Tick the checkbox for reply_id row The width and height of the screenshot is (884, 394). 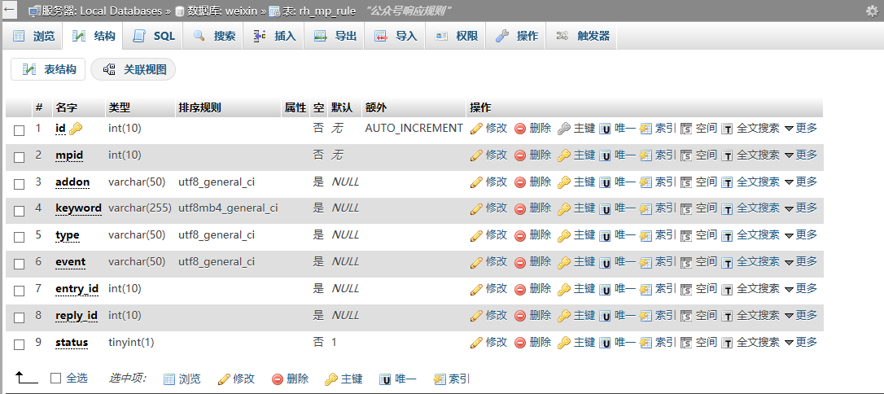(20, 317)
